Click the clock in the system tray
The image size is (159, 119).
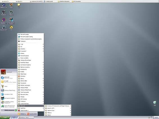pos(156,118)
